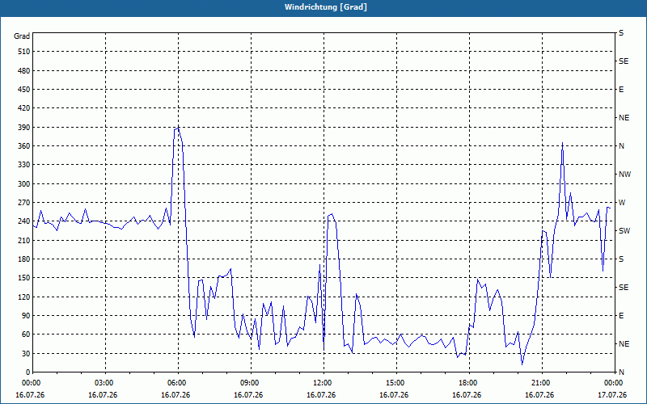
Task: Click the 90 label on the degree axis
Action: (26, 316)
